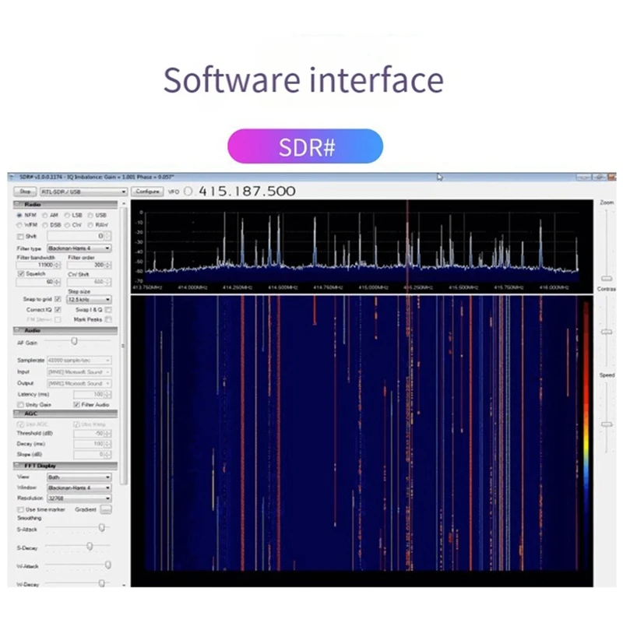The height and width of the screenshot is (623, 623).
Task: Collapse the Radio panel header
Action: (x=16, y=203)
